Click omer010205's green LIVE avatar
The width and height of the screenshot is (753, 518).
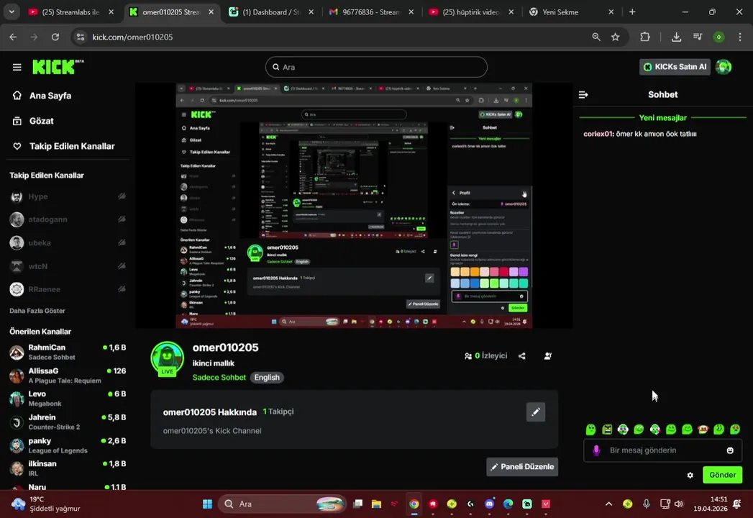click(x=167, y=358)
